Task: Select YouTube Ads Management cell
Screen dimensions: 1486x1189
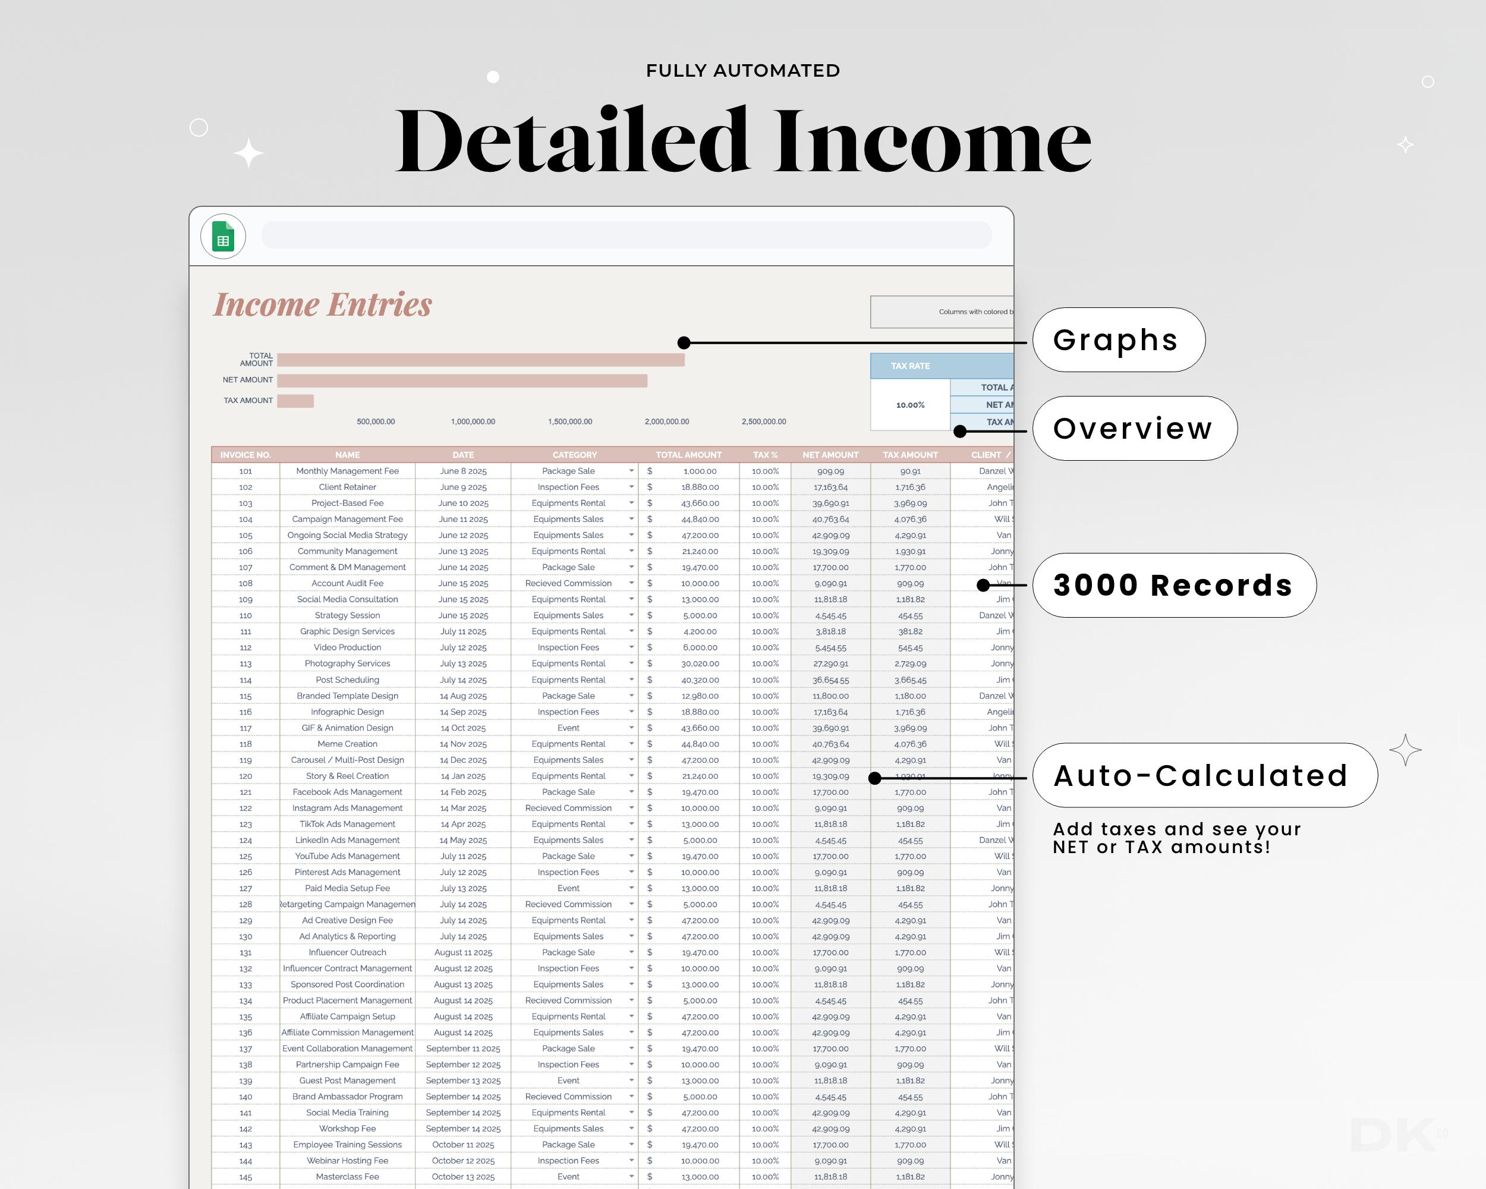Action: (347, 856)
